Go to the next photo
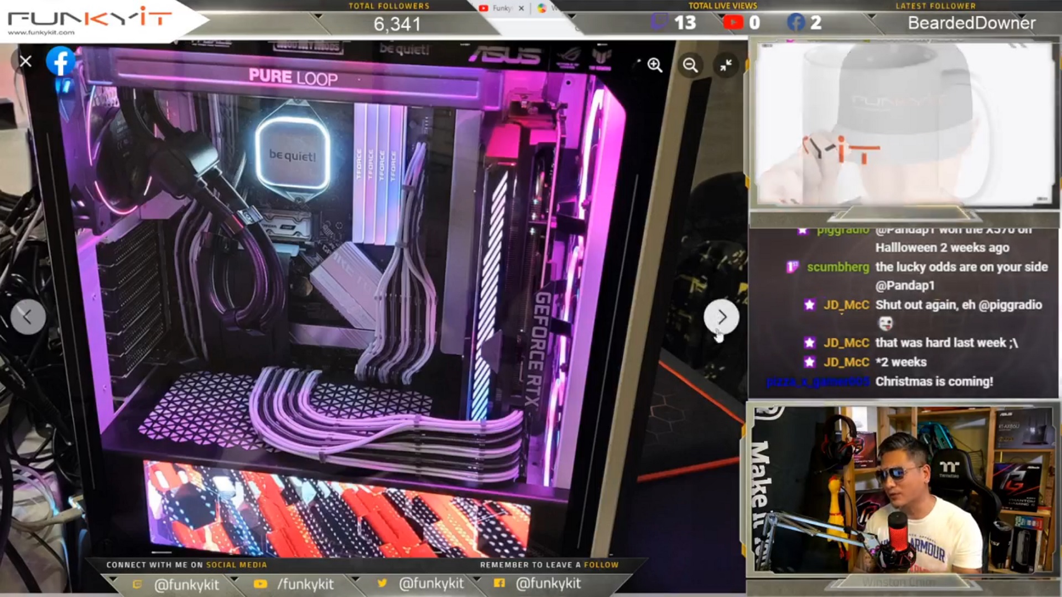This screenshot has height=597, width=1062. [721, 317]
